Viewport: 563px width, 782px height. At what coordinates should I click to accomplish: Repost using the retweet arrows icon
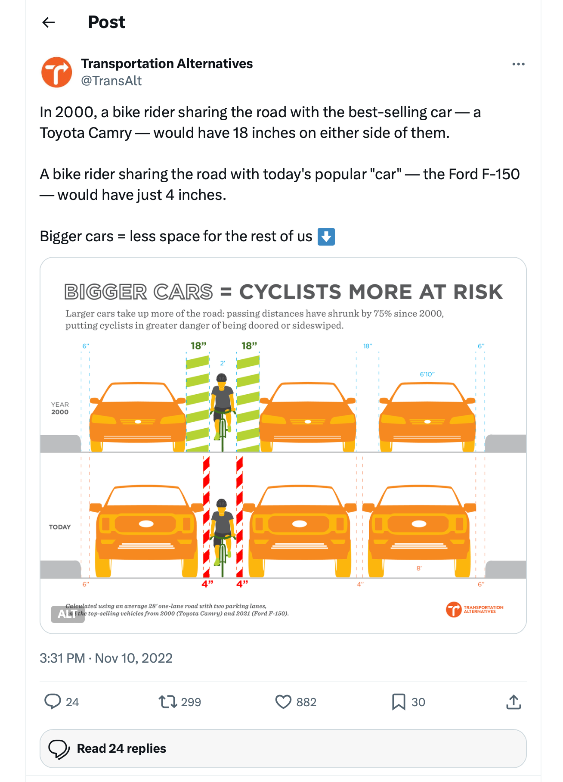tap(168, 702)
